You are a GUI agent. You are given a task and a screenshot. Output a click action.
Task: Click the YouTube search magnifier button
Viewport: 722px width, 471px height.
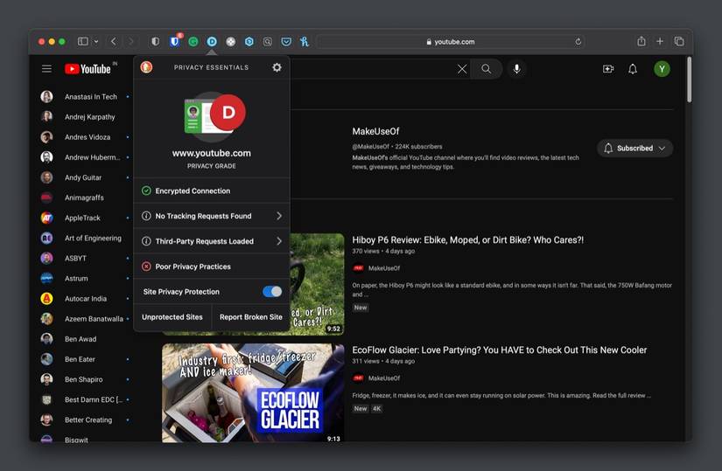coord(487,69)
